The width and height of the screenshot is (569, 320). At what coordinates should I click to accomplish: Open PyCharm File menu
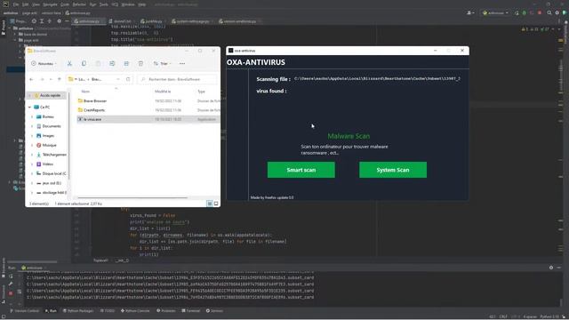point(16,4)
